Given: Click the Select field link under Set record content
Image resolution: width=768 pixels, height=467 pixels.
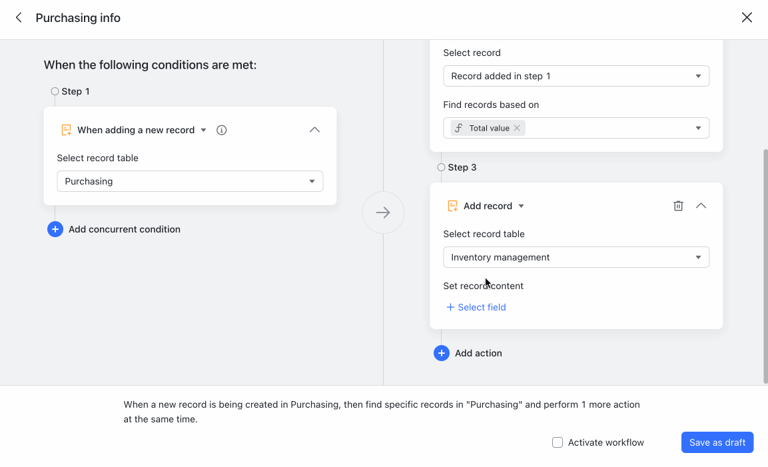Looking at the screenshot, I should tap(476, 307).
